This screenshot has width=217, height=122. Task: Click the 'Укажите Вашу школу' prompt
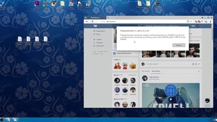point(124,54)
